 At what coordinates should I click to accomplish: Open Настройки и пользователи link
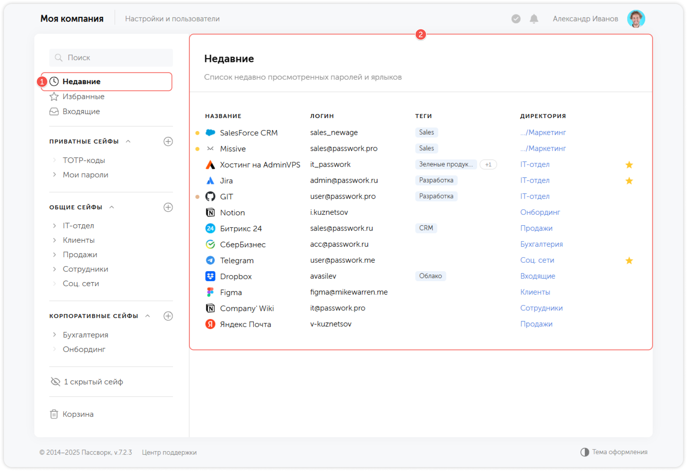click(172, 19)
